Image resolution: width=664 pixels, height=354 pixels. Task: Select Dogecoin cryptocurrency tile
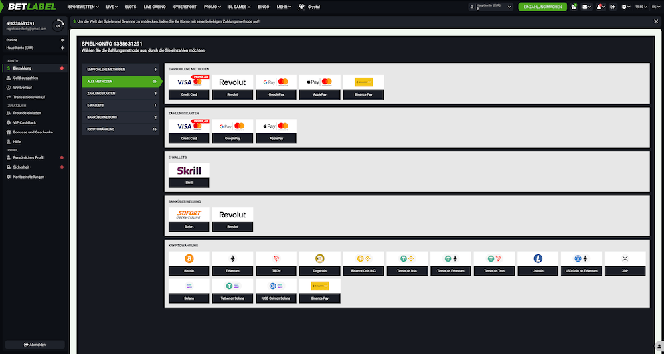click(x=319, y=262)
